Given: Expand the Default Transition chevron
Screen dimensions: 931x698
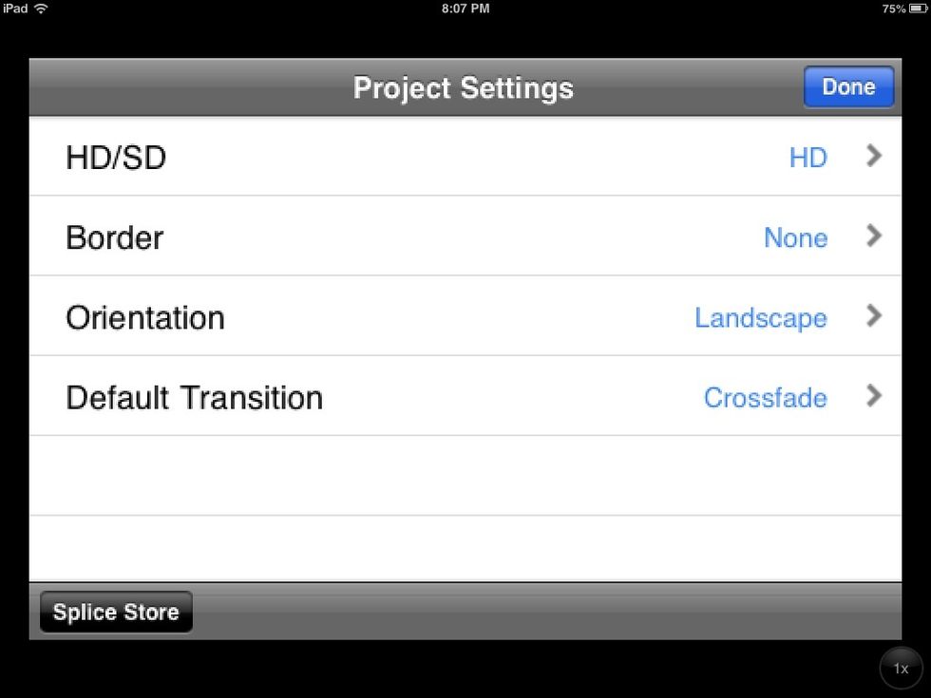Looking at the screenshot, I should 873,397.
